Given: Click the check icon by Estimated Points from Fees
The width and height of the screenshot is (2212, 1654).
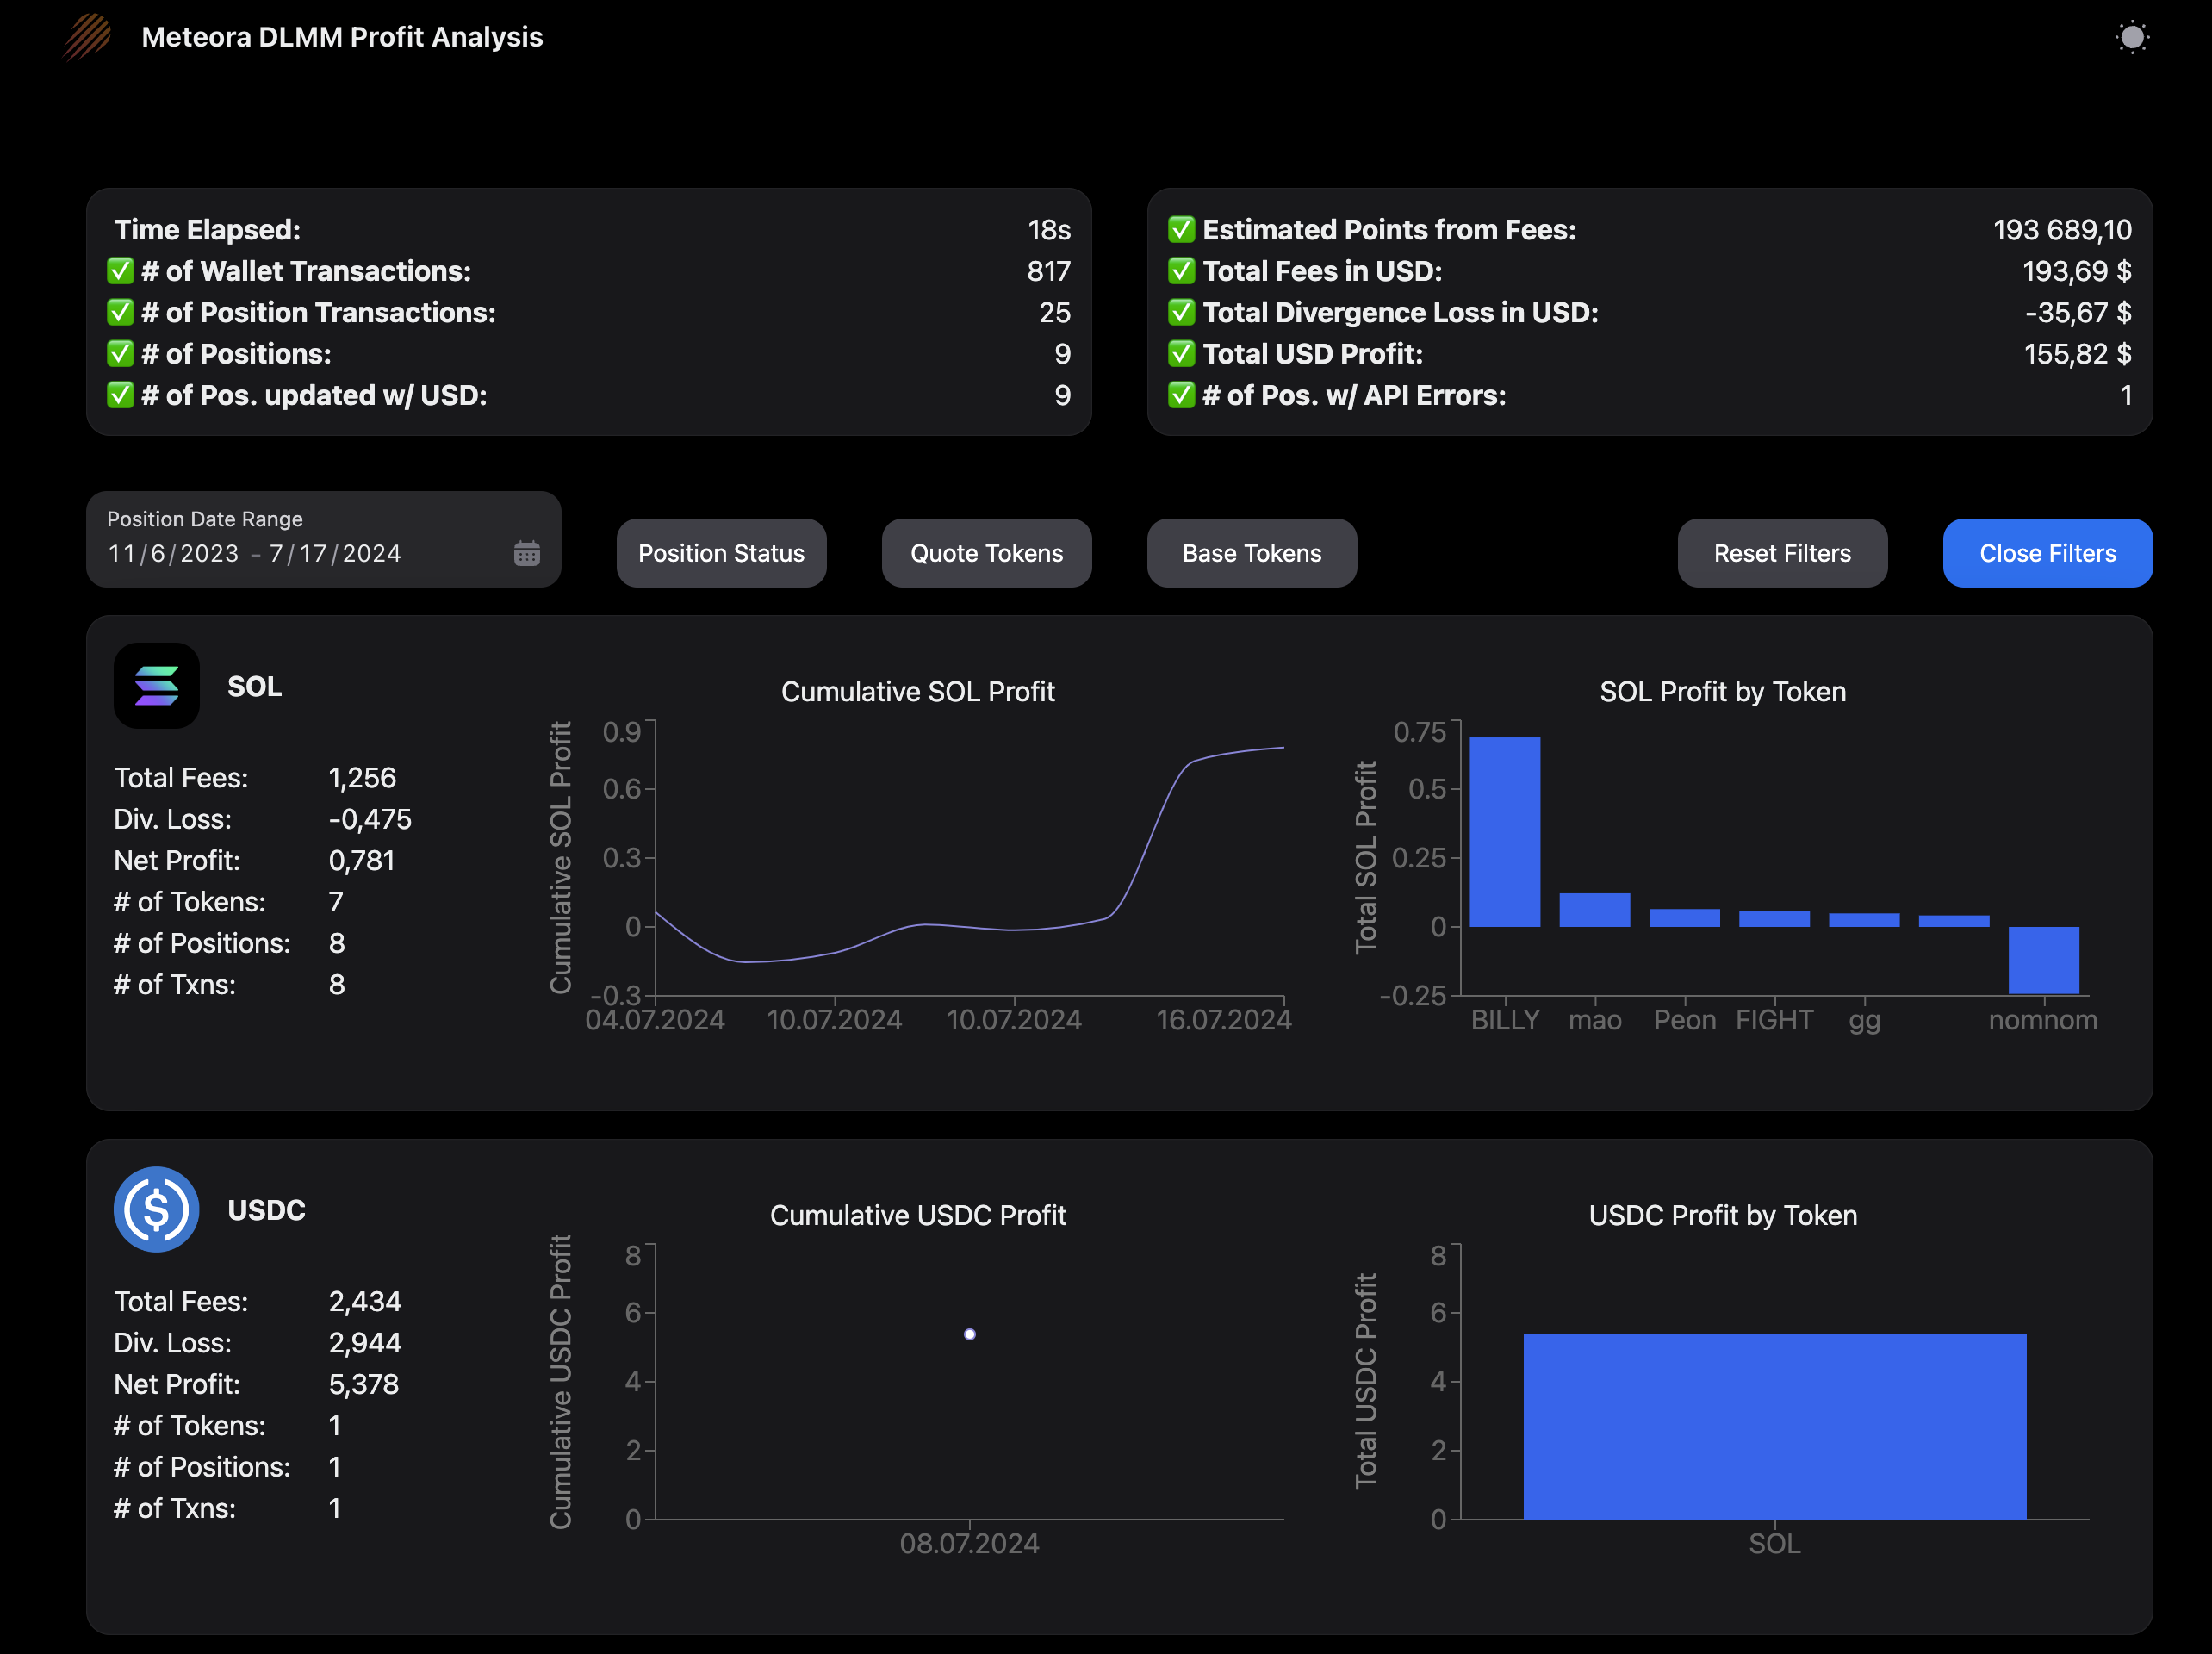Looking at the screenshot, I should point(1181,230).
